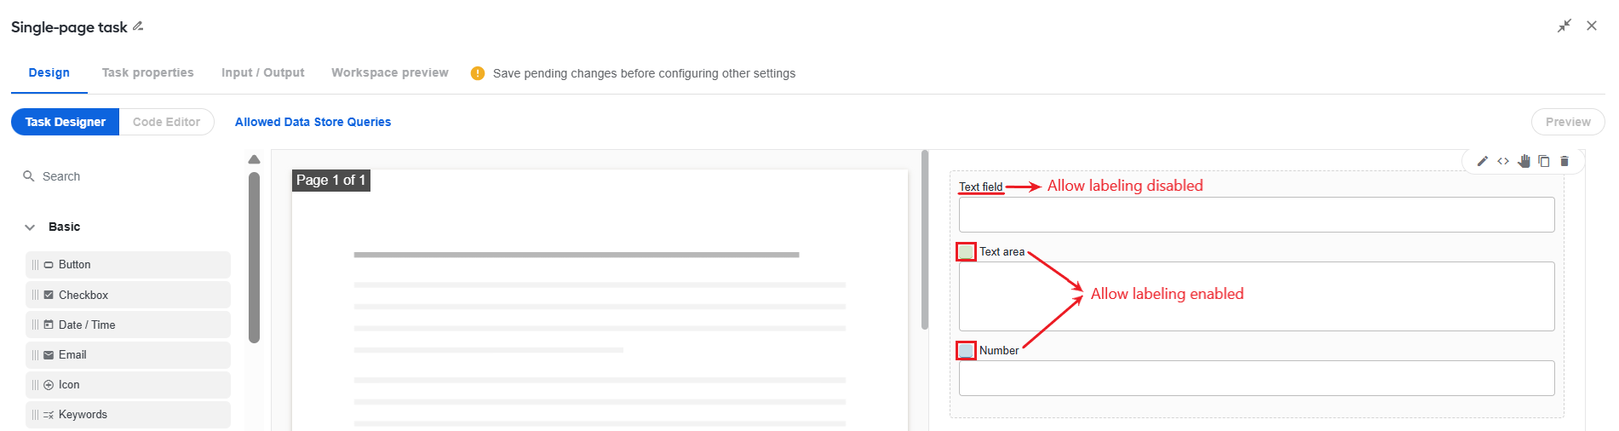Open Allowed Data Store Queries link
The height and width of the screenshot is (431, 1619).
click(313, 122)
